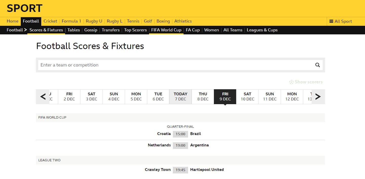Open the All Teams page
The height and width of the screenshot is (179, 365).
point(233,30)
